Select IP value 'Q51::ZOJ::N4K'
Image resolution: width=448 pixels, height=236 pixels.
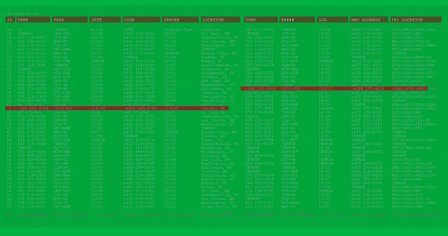tap(407, 179)
